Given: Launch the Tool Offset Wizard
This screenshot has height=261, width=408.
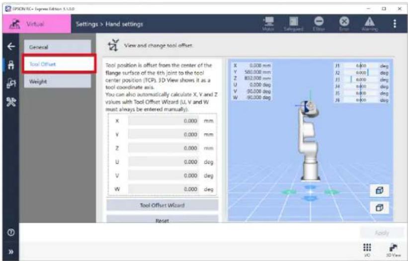Looking at the screenshot, I should [163, 205].
